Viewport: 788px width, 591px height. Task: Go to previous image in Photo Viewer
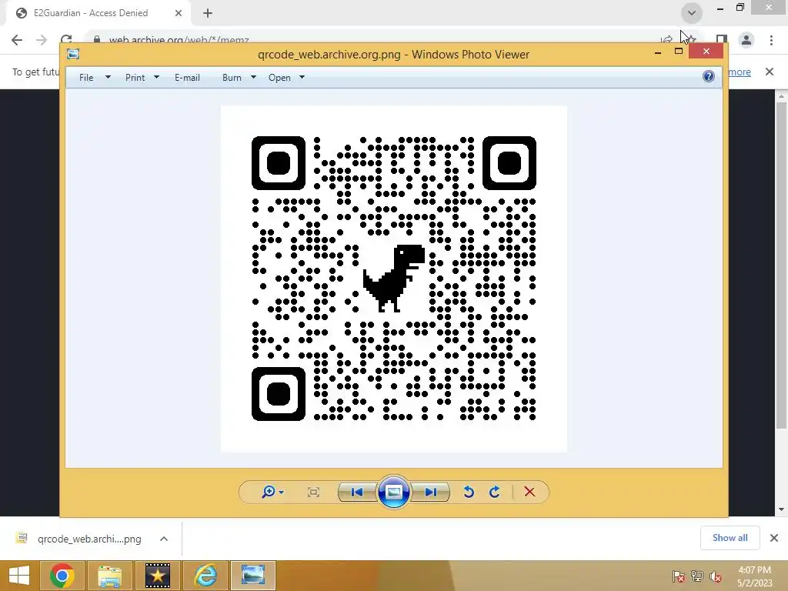357,492
